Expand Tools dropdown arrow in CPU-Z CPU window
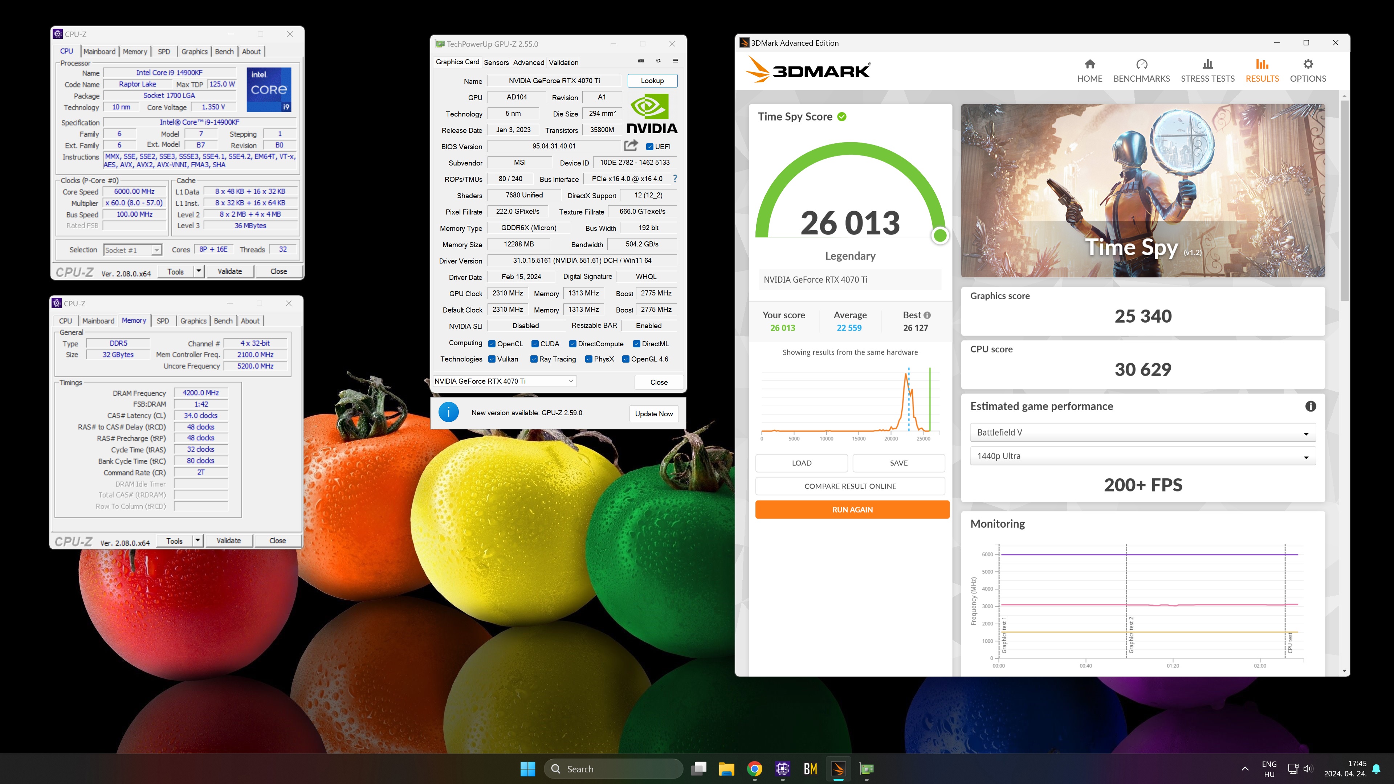This screenshot has height=784, width=1394. [199, 271]
